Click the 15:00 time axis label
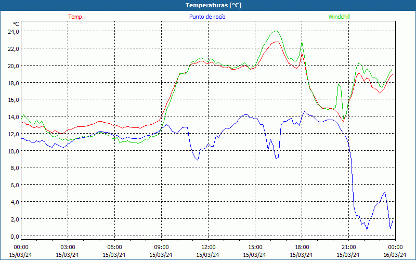 (255, 248)
